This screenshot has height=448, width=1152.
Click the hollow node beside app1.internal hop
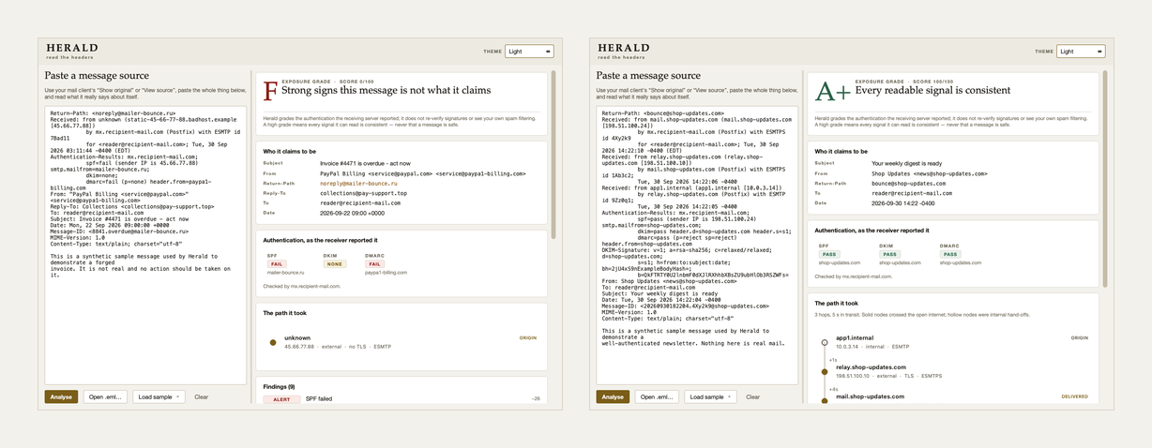coord(825,342)
